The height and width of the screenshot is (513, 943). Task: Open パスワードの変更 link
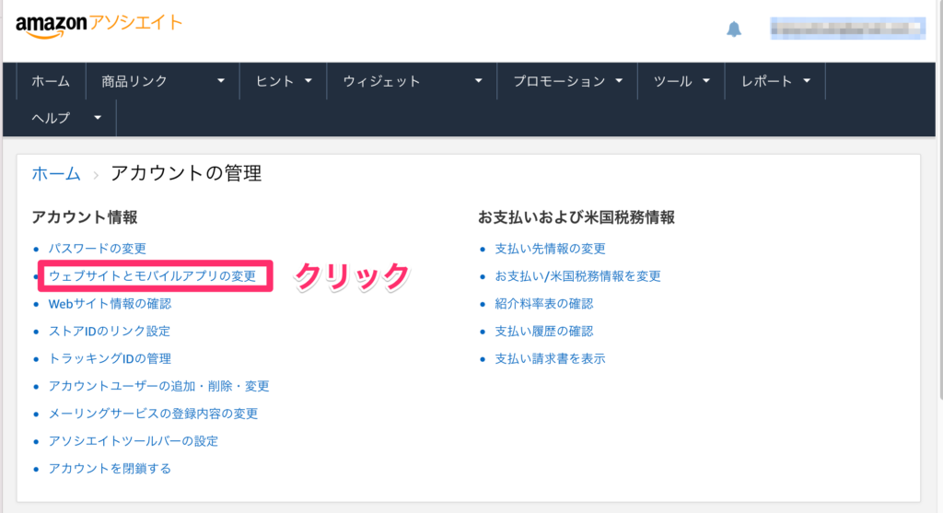tap(98, 249)
